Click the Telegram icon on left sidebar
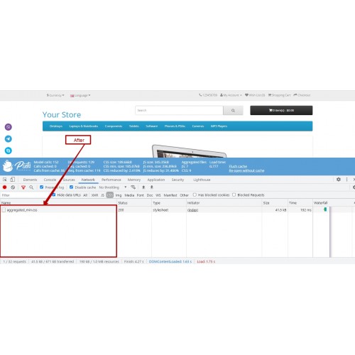 9,138
